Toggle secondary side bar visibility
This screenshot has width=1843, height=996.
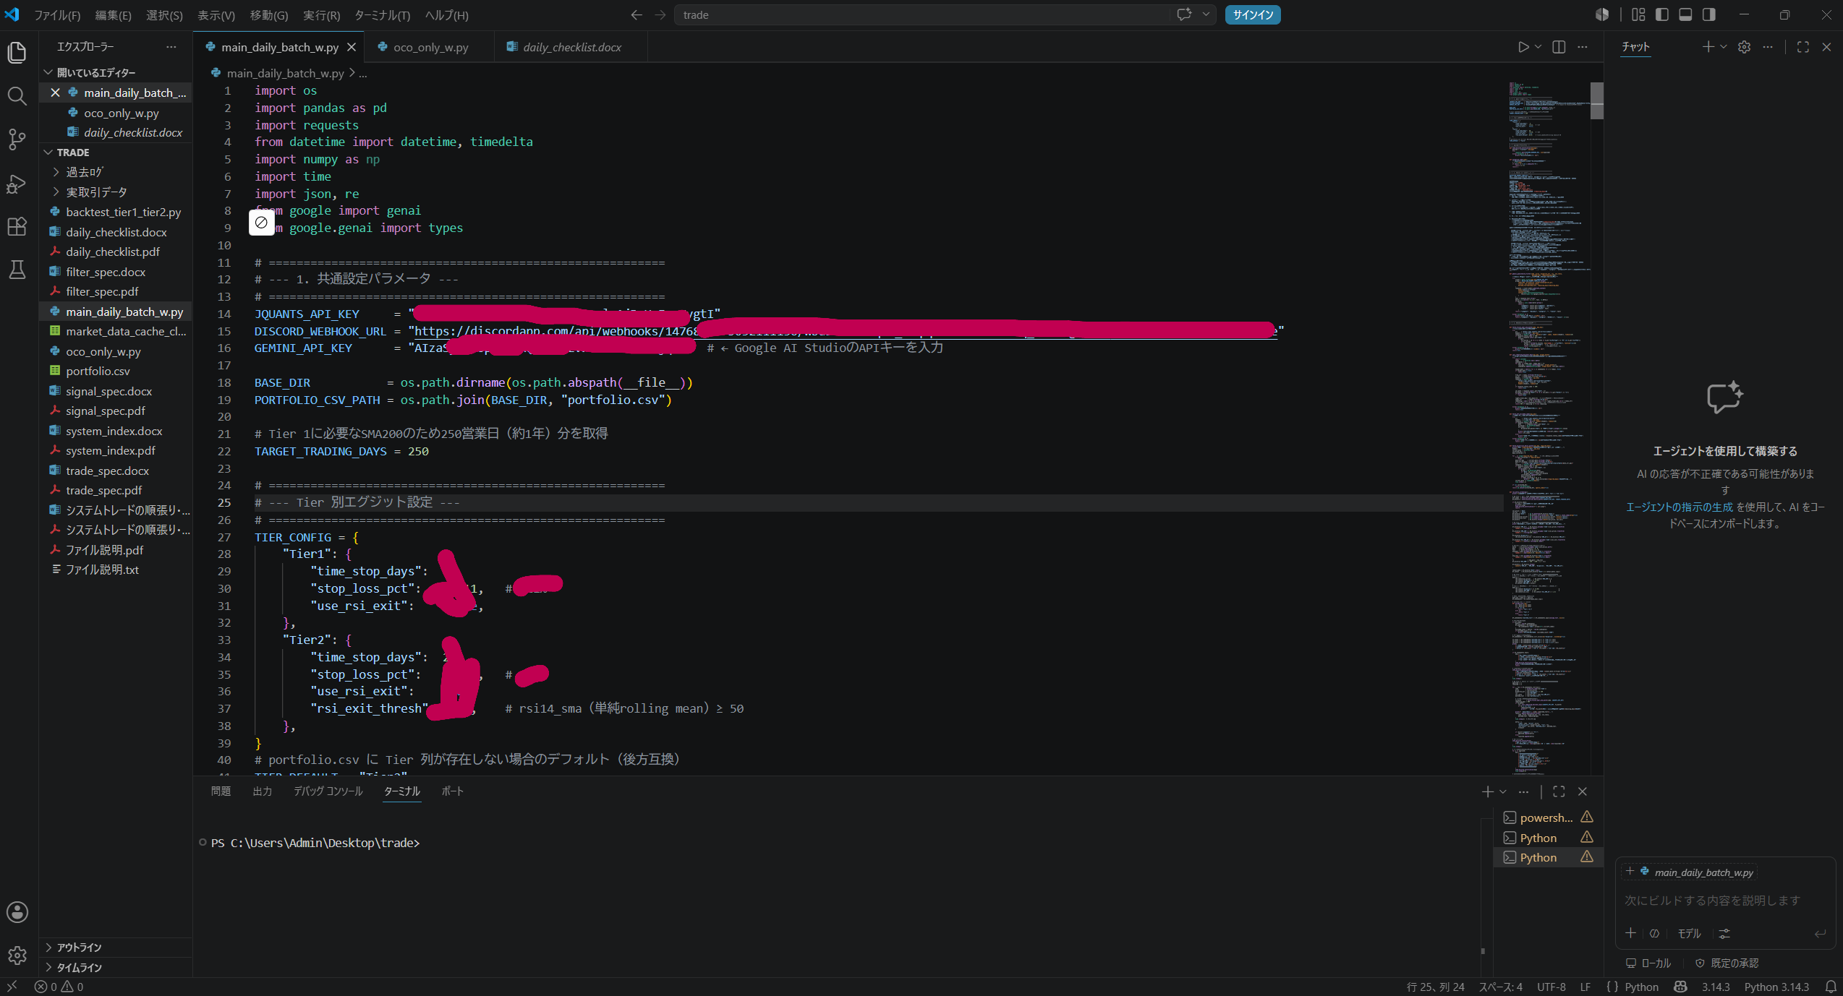(x=1708, y=14)
